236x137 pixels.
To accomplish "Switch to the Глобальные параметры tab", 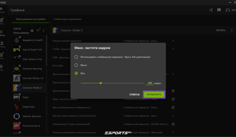I will (67, 19).
